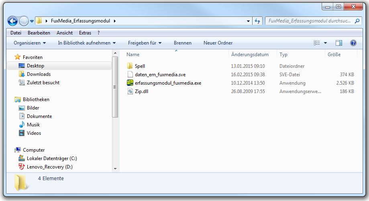Click navigation pane scrollbar down arrow
Viewport: 369px width, 201px height.
(115, 169)
